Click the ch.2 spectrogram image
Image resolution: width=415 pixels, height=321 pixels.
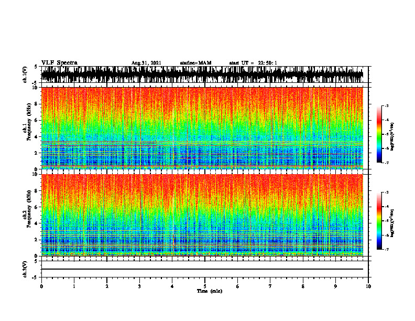click(x=202, y=215)
